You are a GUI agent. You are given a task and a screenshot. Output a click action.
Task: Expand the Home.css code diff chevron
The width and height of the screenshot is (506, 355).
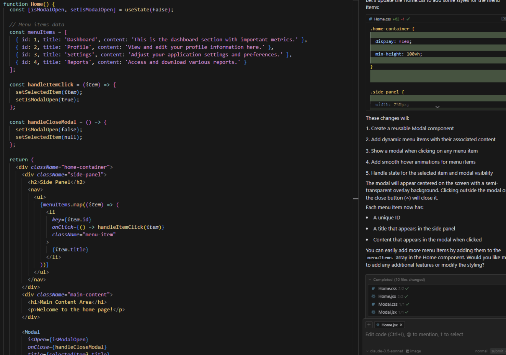437,107
